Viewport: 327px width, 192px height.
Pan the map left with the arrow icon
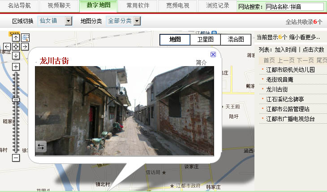point(7,46)
